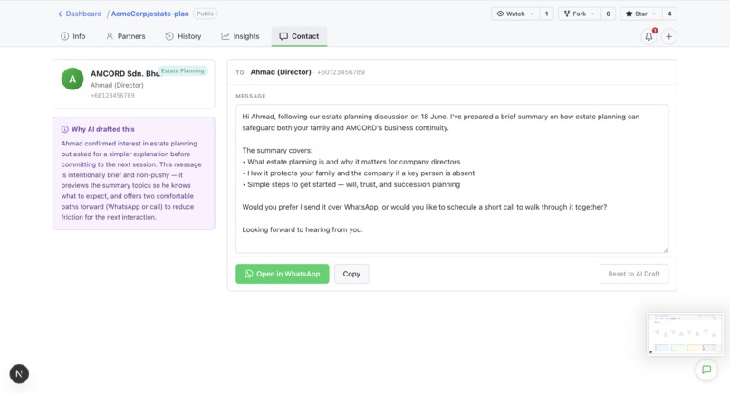Click the phone number in the contact card
This screenshot has height=393, width=730.
112,95
